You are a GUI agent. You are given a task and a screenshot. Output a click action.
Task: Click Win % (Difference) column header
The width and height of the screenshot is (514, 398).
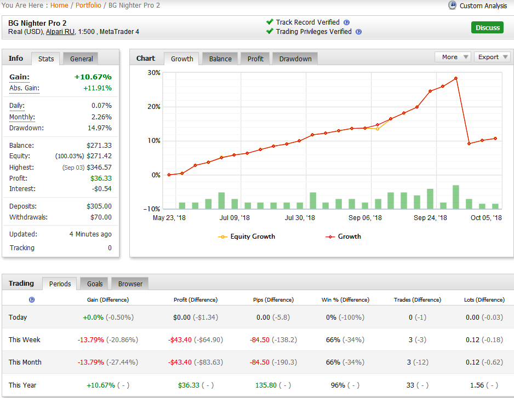346,299
